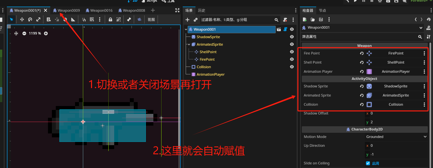Choose the Scale mode tool
Screen dimensions: 433x168
38,20
